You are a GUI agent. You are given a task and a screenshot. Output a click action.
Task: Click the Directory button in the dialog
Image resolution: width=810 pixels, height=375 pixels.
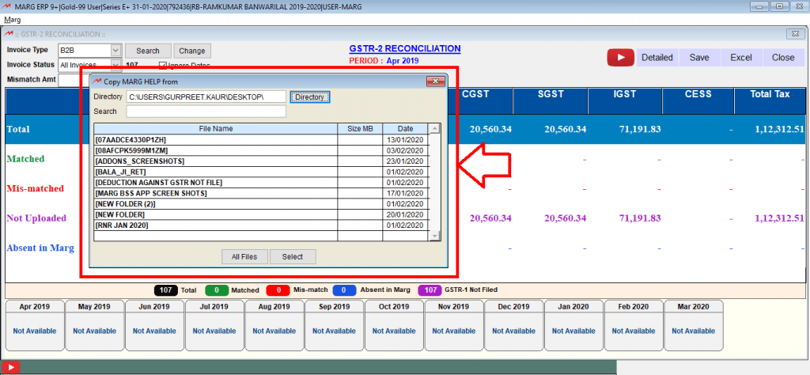coord(309,97)
